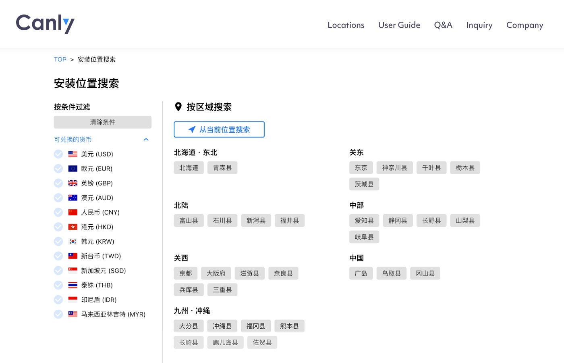Select 茨城县 prefecture

364,184
